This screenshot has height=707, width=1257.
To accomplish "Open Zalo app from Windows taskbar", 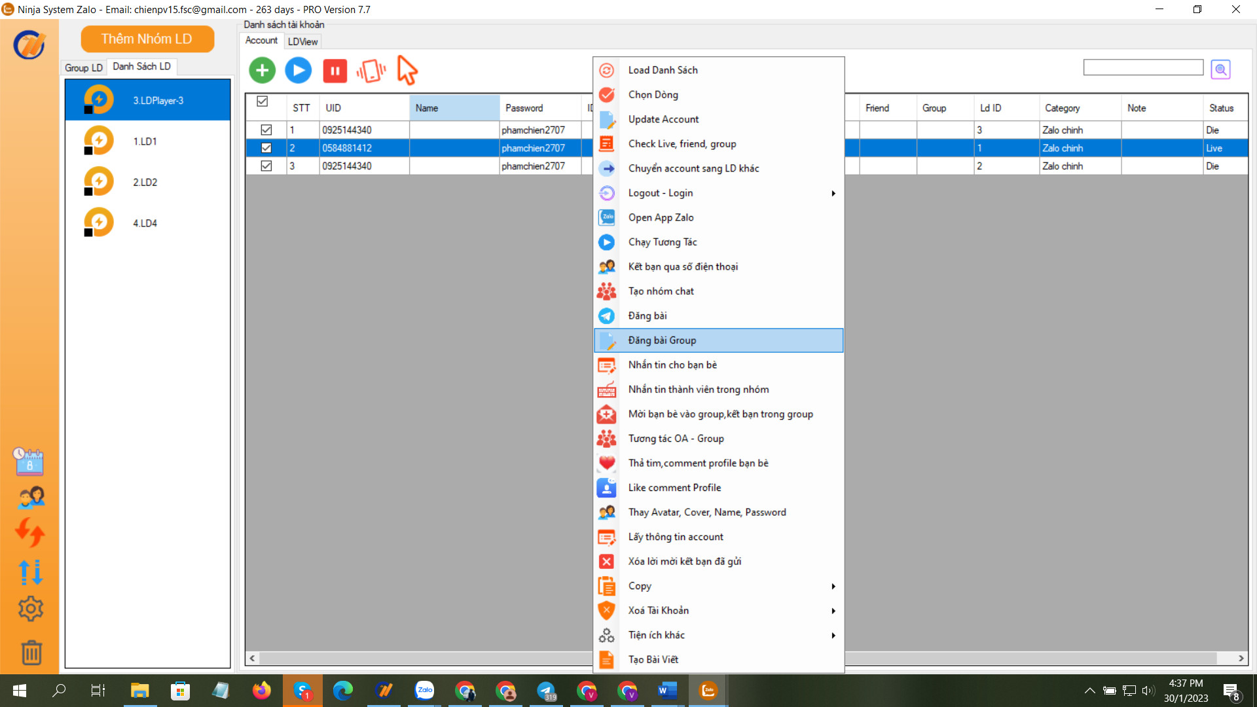I will 424,690.
